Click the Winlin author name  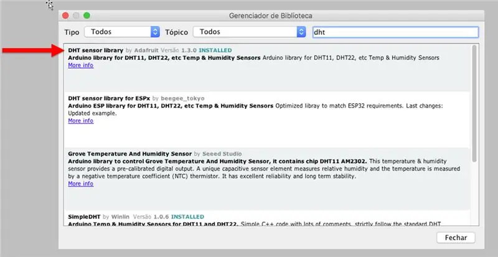(x=120, y=217)
